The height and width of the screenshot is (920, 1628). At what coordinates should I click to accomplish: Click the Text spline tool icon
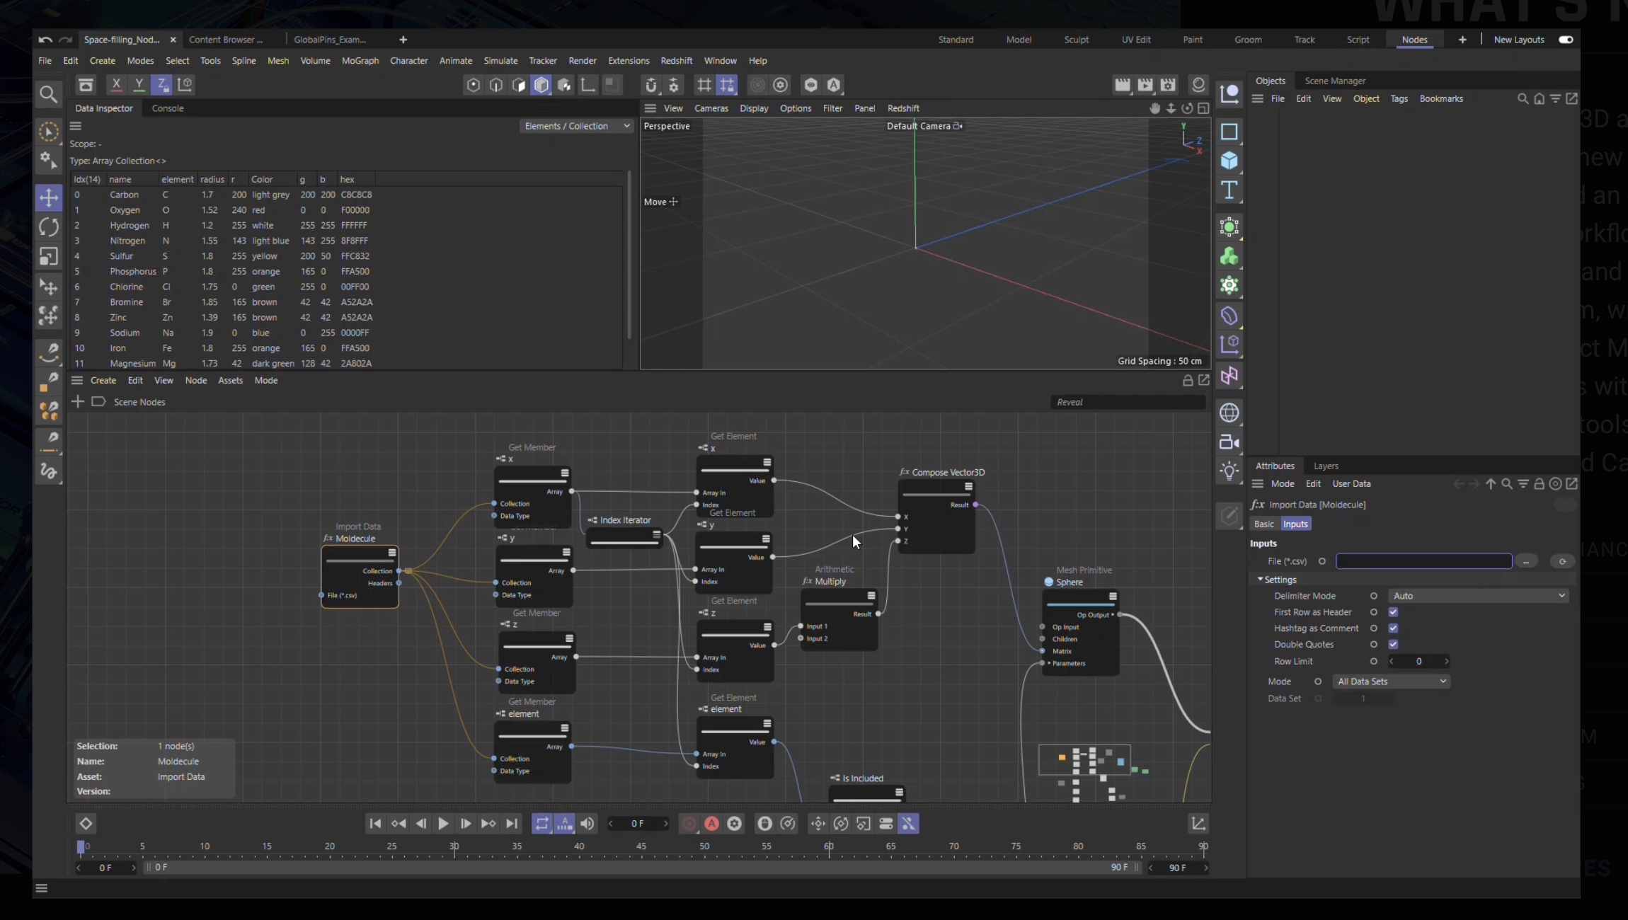click(x=1229, y=190)
